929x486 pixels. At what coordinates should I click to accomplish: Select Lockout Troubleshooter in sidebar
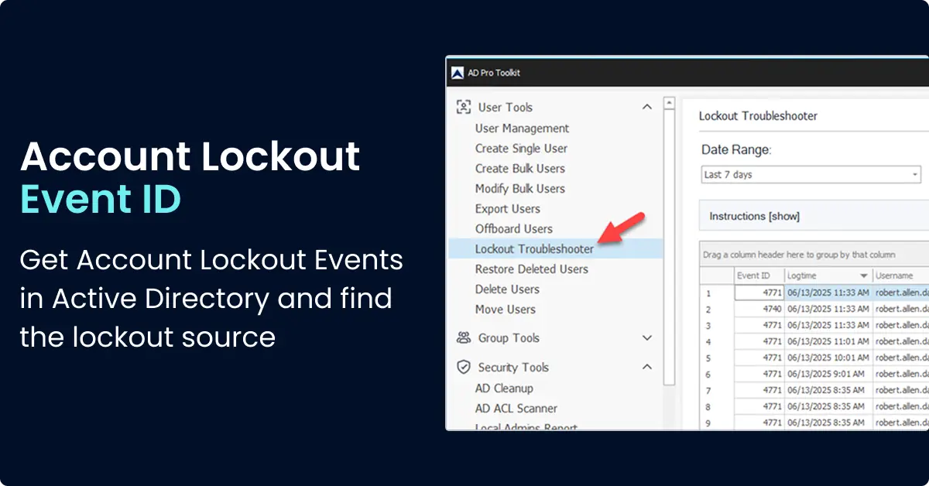[556, 248]
